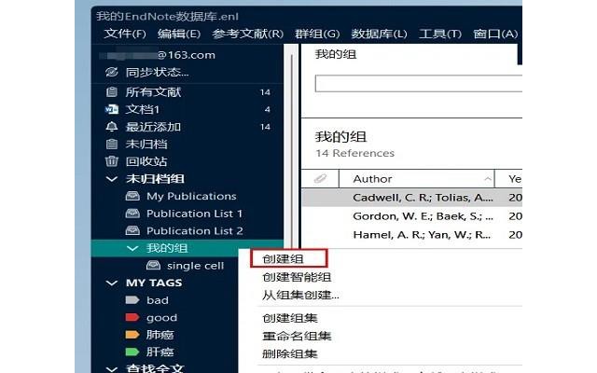Viewport: 597px width, 373px height.
Task: Open the 文件(F) menu
Action: [125, 34]
